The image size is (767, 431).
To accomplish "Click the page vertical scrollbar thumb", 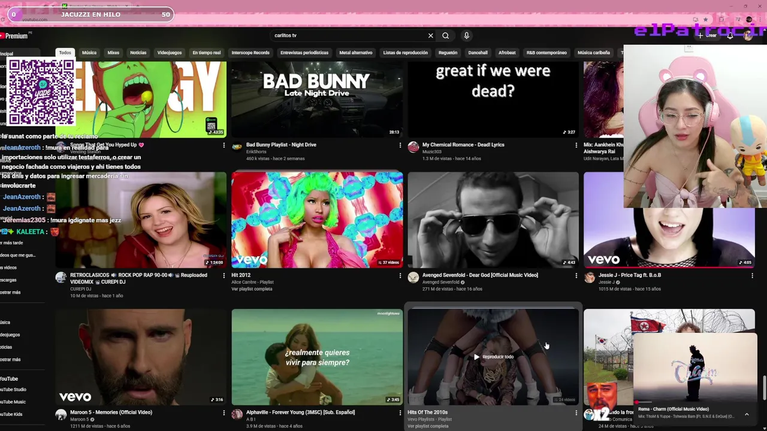I will 764,387.
